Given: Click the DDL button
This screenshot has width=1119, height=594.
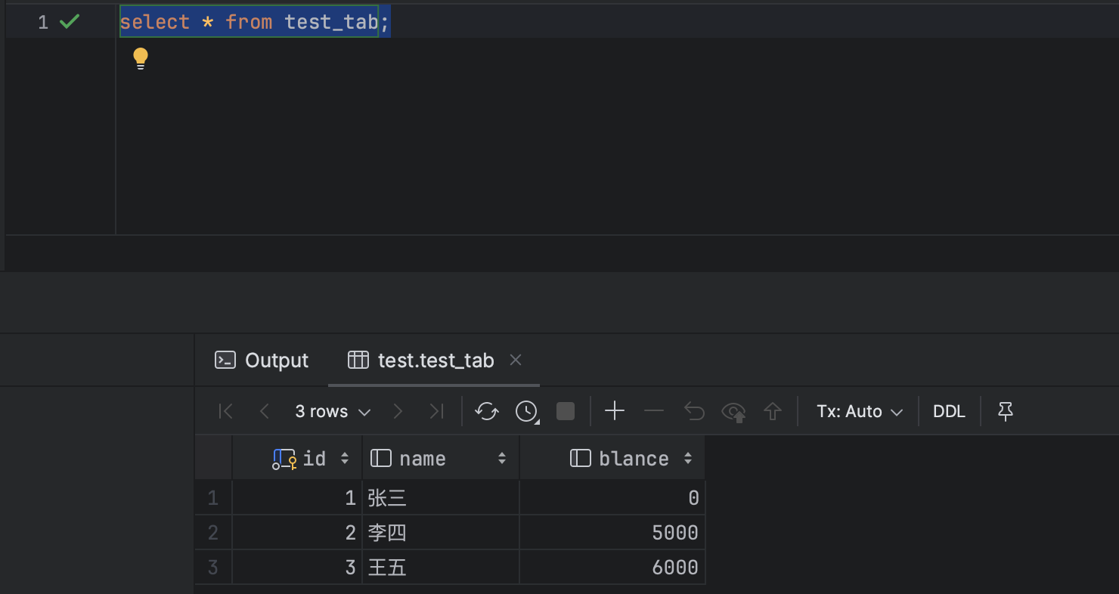Looking at the screenshot, I should pyautogui.click(x=949, y=411).
